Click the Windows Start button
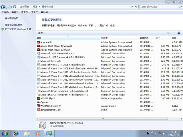 click(5, 133)
